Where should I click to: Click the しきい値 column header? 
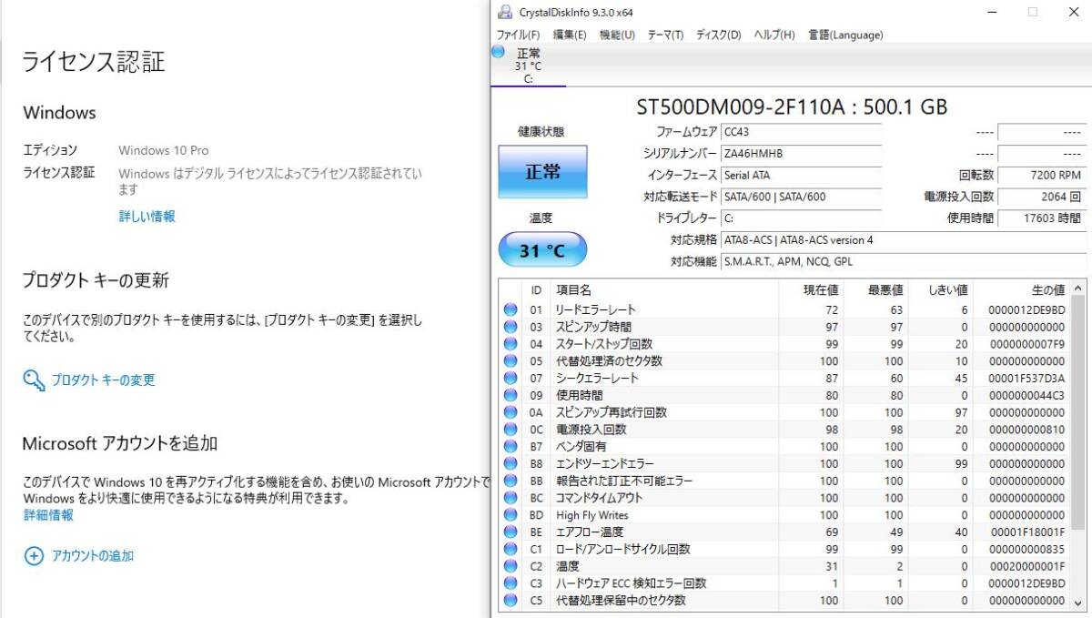pyautogui.click(x=941, y=289)
